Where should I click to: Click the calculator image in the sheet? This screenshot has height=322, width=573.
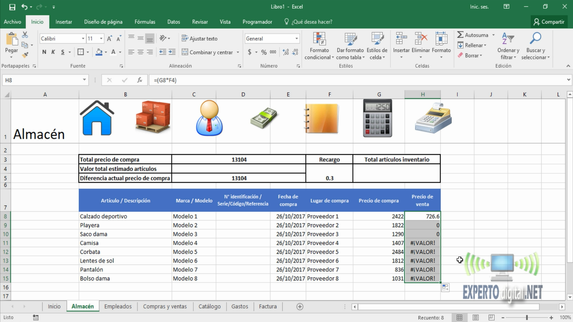378,118
